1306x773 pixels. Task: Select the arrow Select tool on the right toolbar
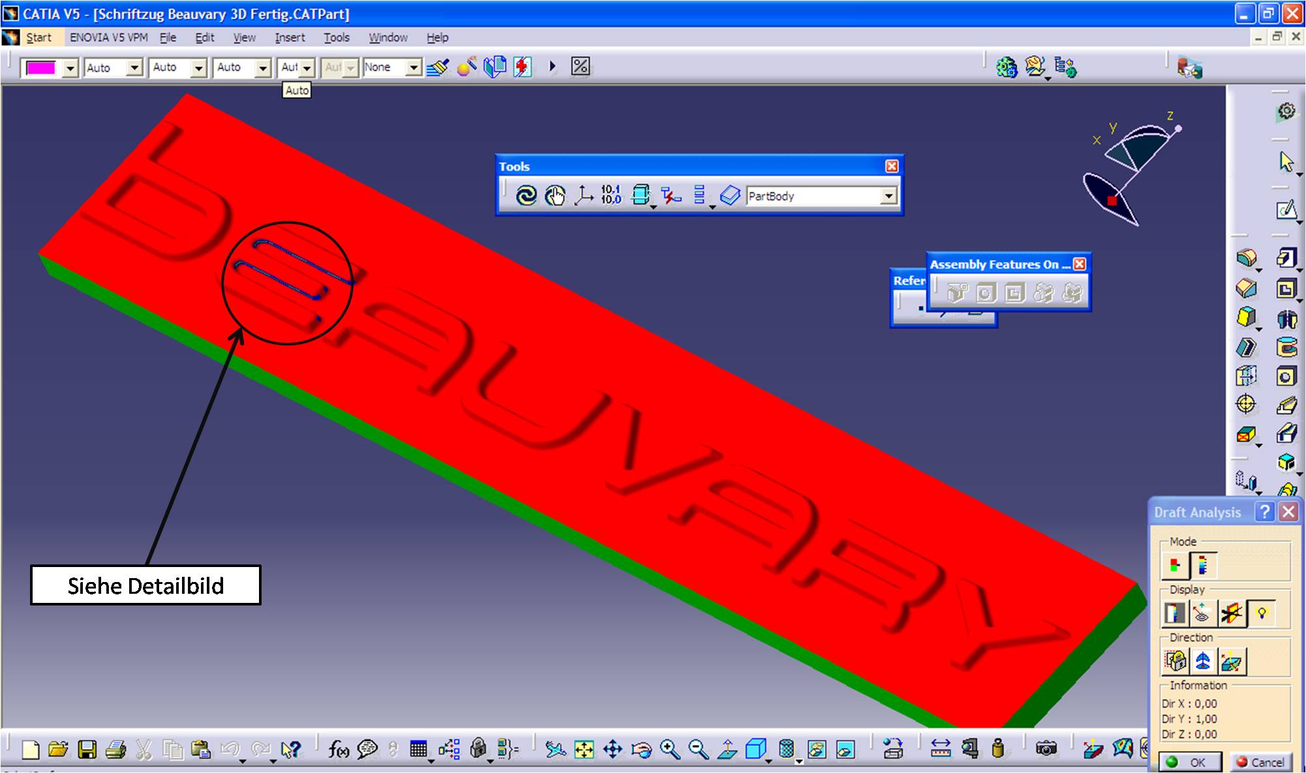pos(1286,162)
